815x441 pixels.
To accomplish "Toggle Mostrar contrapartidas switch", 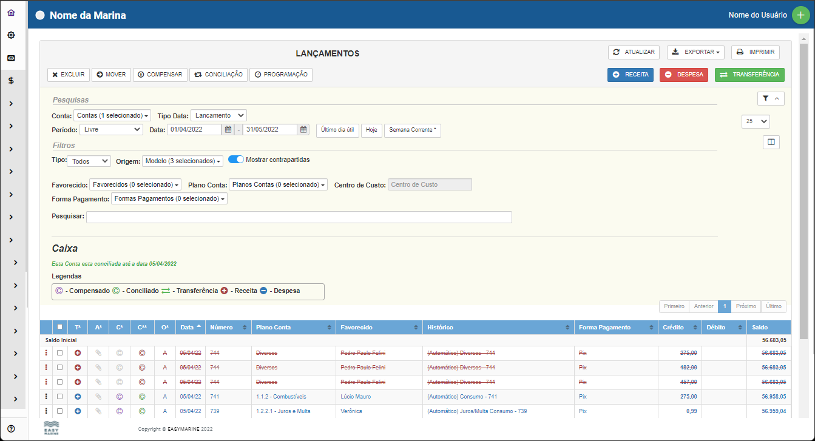I will tap(236, 160).
